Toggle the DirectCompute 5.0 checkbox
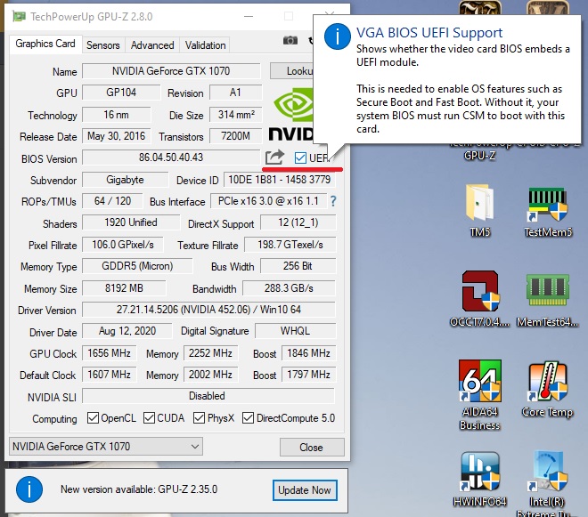This screenshot has height=517, width=588. [x=248, y=417]
